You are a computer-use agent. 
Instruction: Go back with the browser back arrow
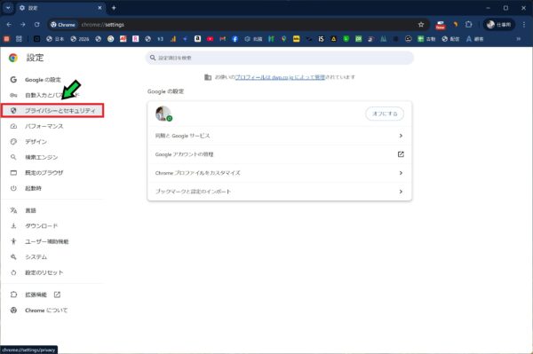(x=9, y=25)
